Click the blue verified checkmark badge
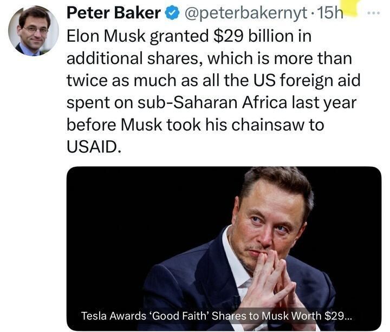390x332 pixels. click(173, 14)
